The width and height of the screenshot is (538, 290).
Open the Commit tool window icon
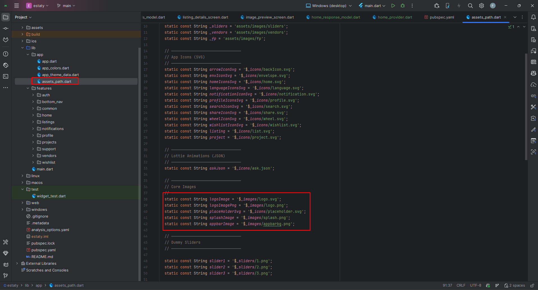6,28
